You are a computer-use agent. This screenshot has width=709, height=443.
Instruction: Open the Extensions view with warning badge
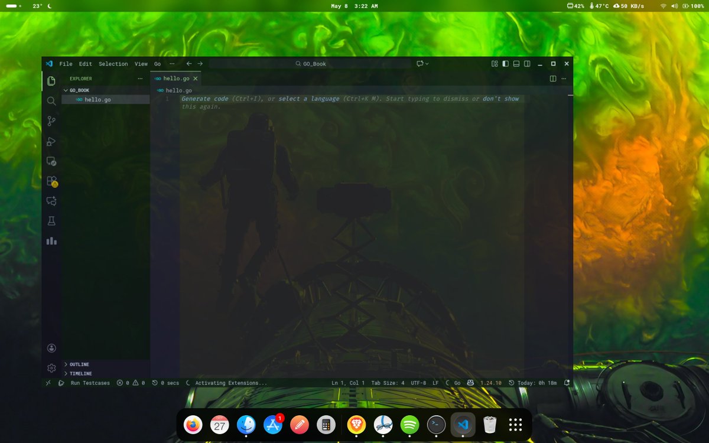(52, 181)
